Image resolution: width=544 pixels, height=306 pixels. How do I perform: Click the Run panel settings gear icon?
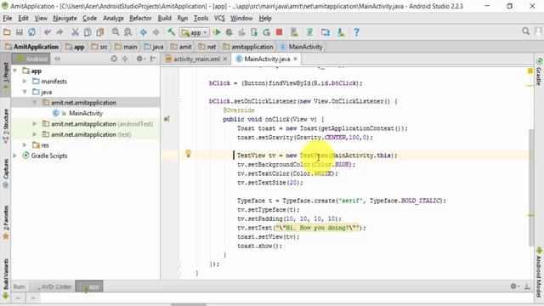[x=514, y=286]
